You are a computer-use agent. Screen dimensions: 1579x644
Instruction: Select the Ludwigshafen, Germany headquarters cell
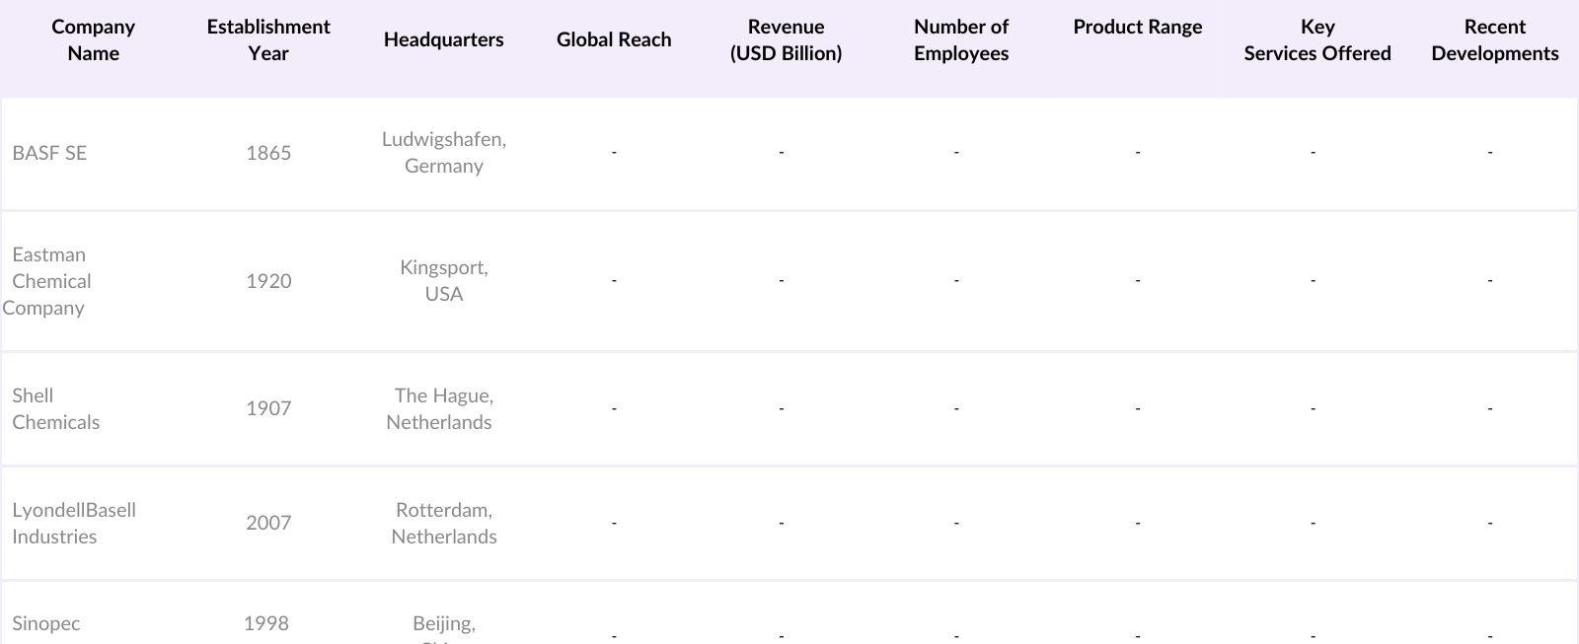[x=444, y=153]
